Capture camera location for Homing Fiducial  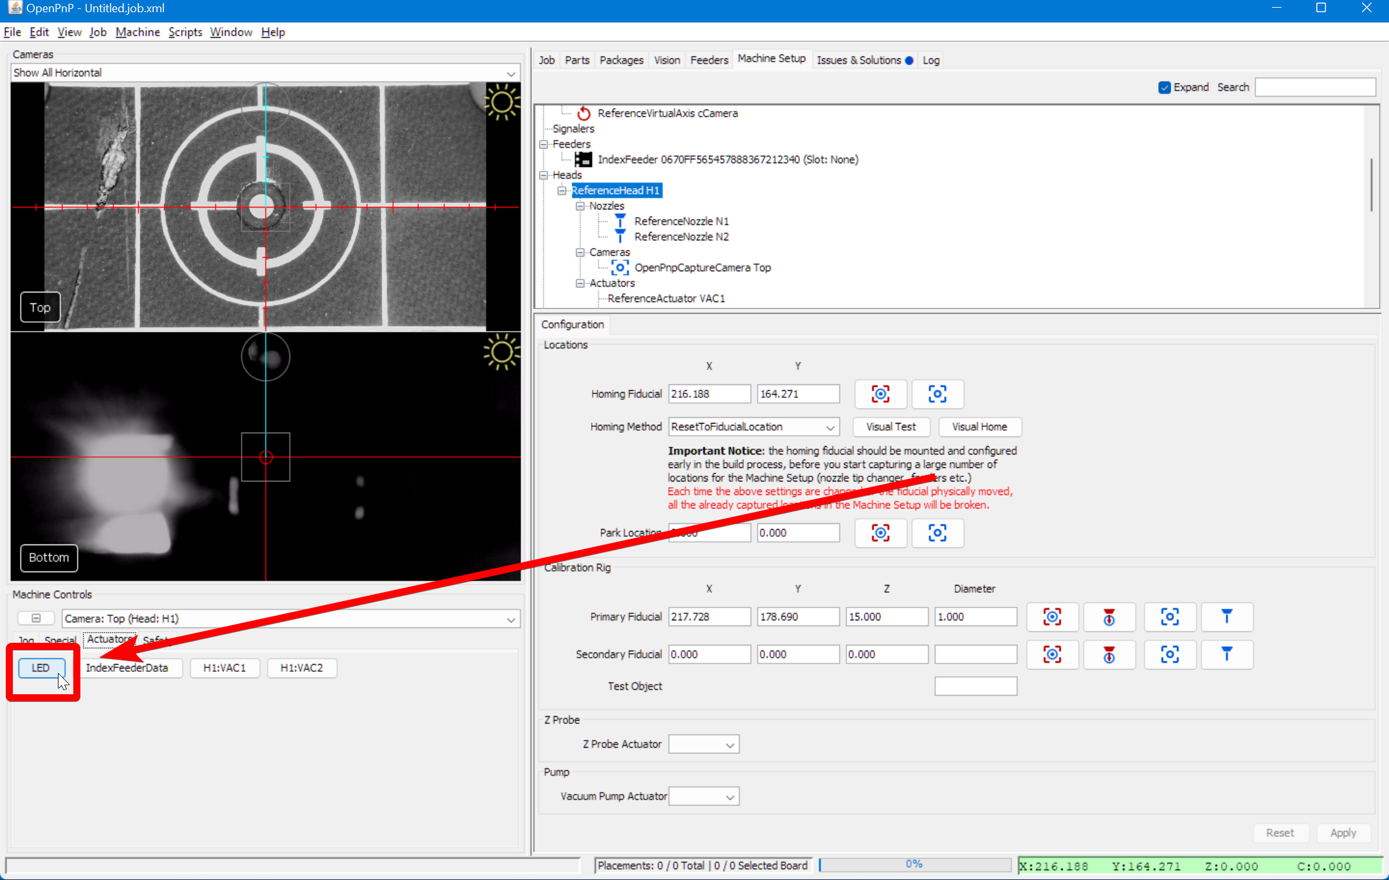click(880, 394)
